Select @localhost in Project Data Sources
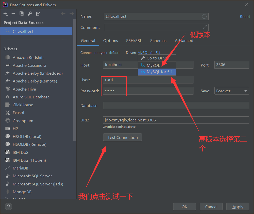The height and width of the screenshot is (214, 254). (x=36, y=31)
